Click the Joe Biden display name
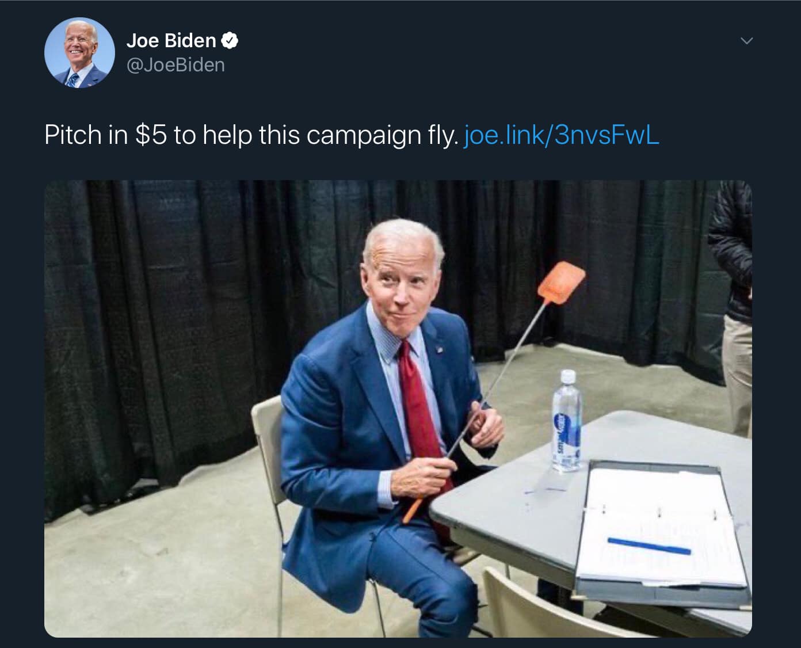Viewport: 801px width, 648px height. (171, 40)
